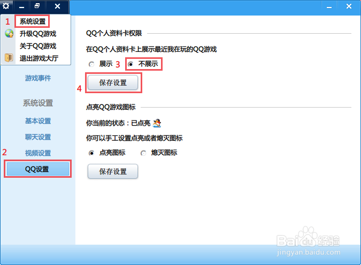Image resolution: width=361 pixels, height=265 pixels.
Task: Click the 在QQ个人资料卡上展示最近我在玩的QQ游戏 text
Action: point(151,49)
